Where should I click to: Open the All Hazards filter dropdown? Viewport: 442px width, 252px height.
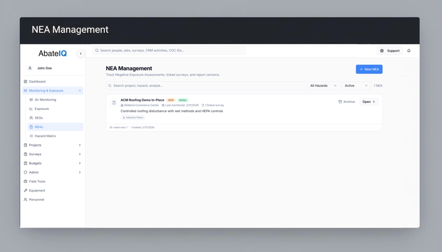[x=324, y=86]
